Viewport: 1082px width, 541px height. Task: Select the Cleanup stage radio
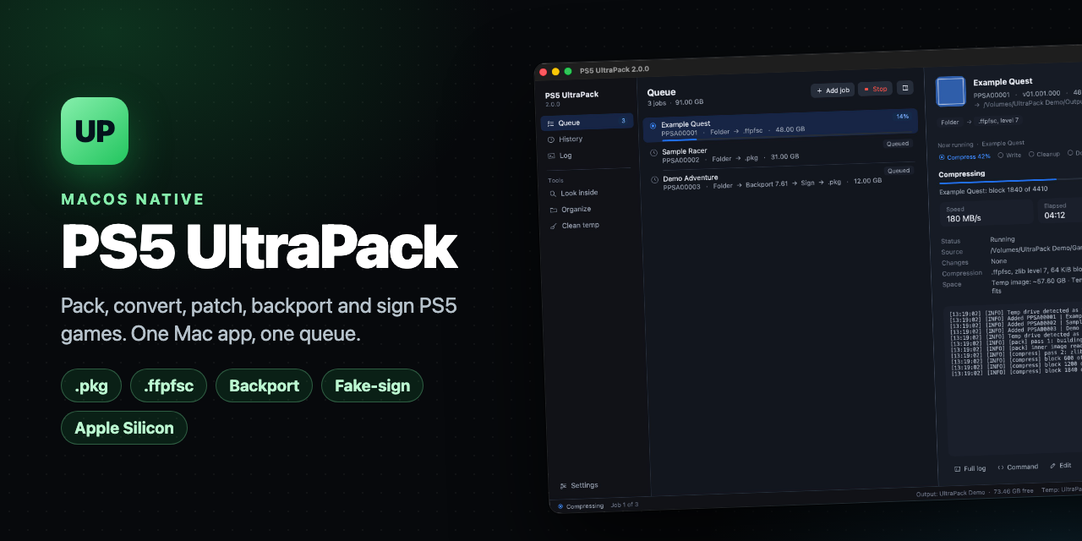point(1044,154)
